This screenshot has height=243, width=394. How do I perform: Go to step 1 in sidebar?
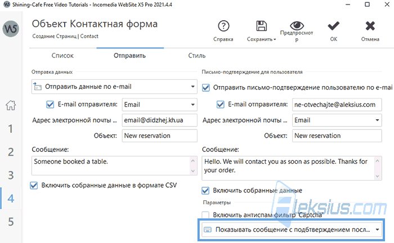coord(11,128)
